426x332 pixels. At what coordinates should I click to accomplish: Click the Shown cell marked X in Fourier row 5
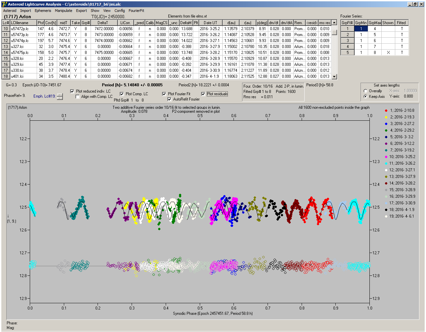(388, 53)
